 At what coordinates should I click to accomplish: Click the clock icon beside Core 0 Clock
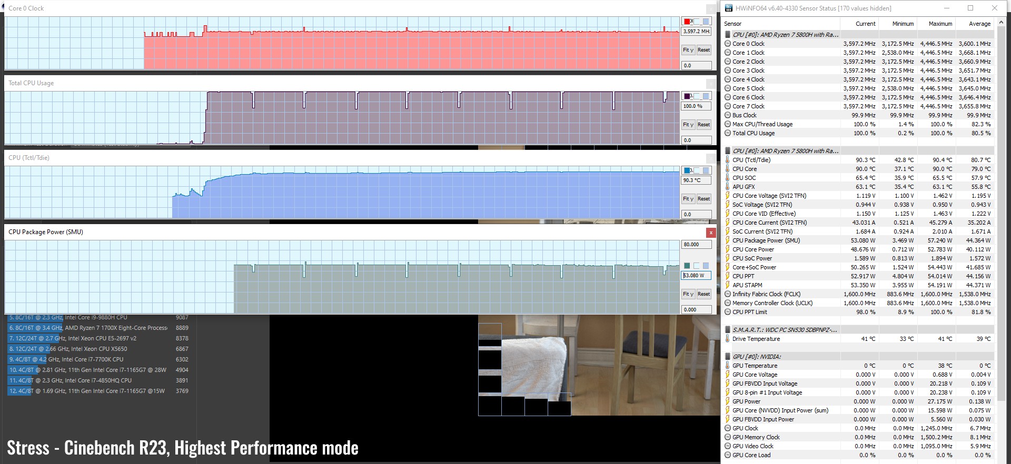click(x=728, y=44)
